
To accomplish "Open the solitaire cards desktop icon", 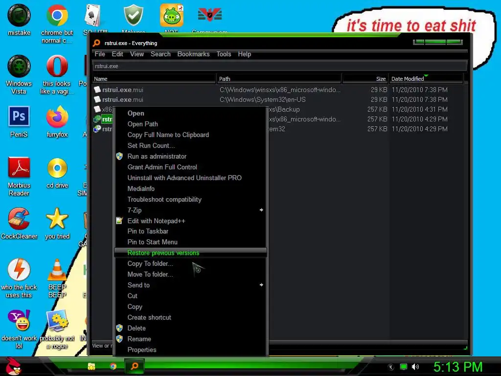I will 92,15.
